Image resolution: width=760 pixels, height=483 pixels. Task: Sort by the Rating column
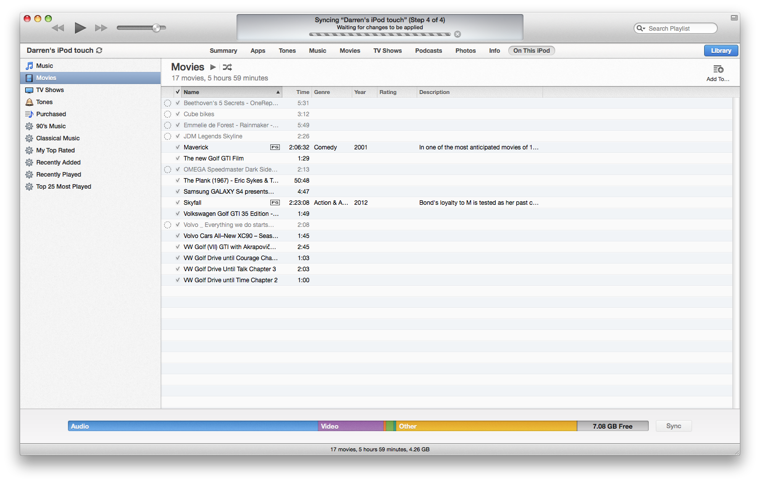(x=397, y=92)
